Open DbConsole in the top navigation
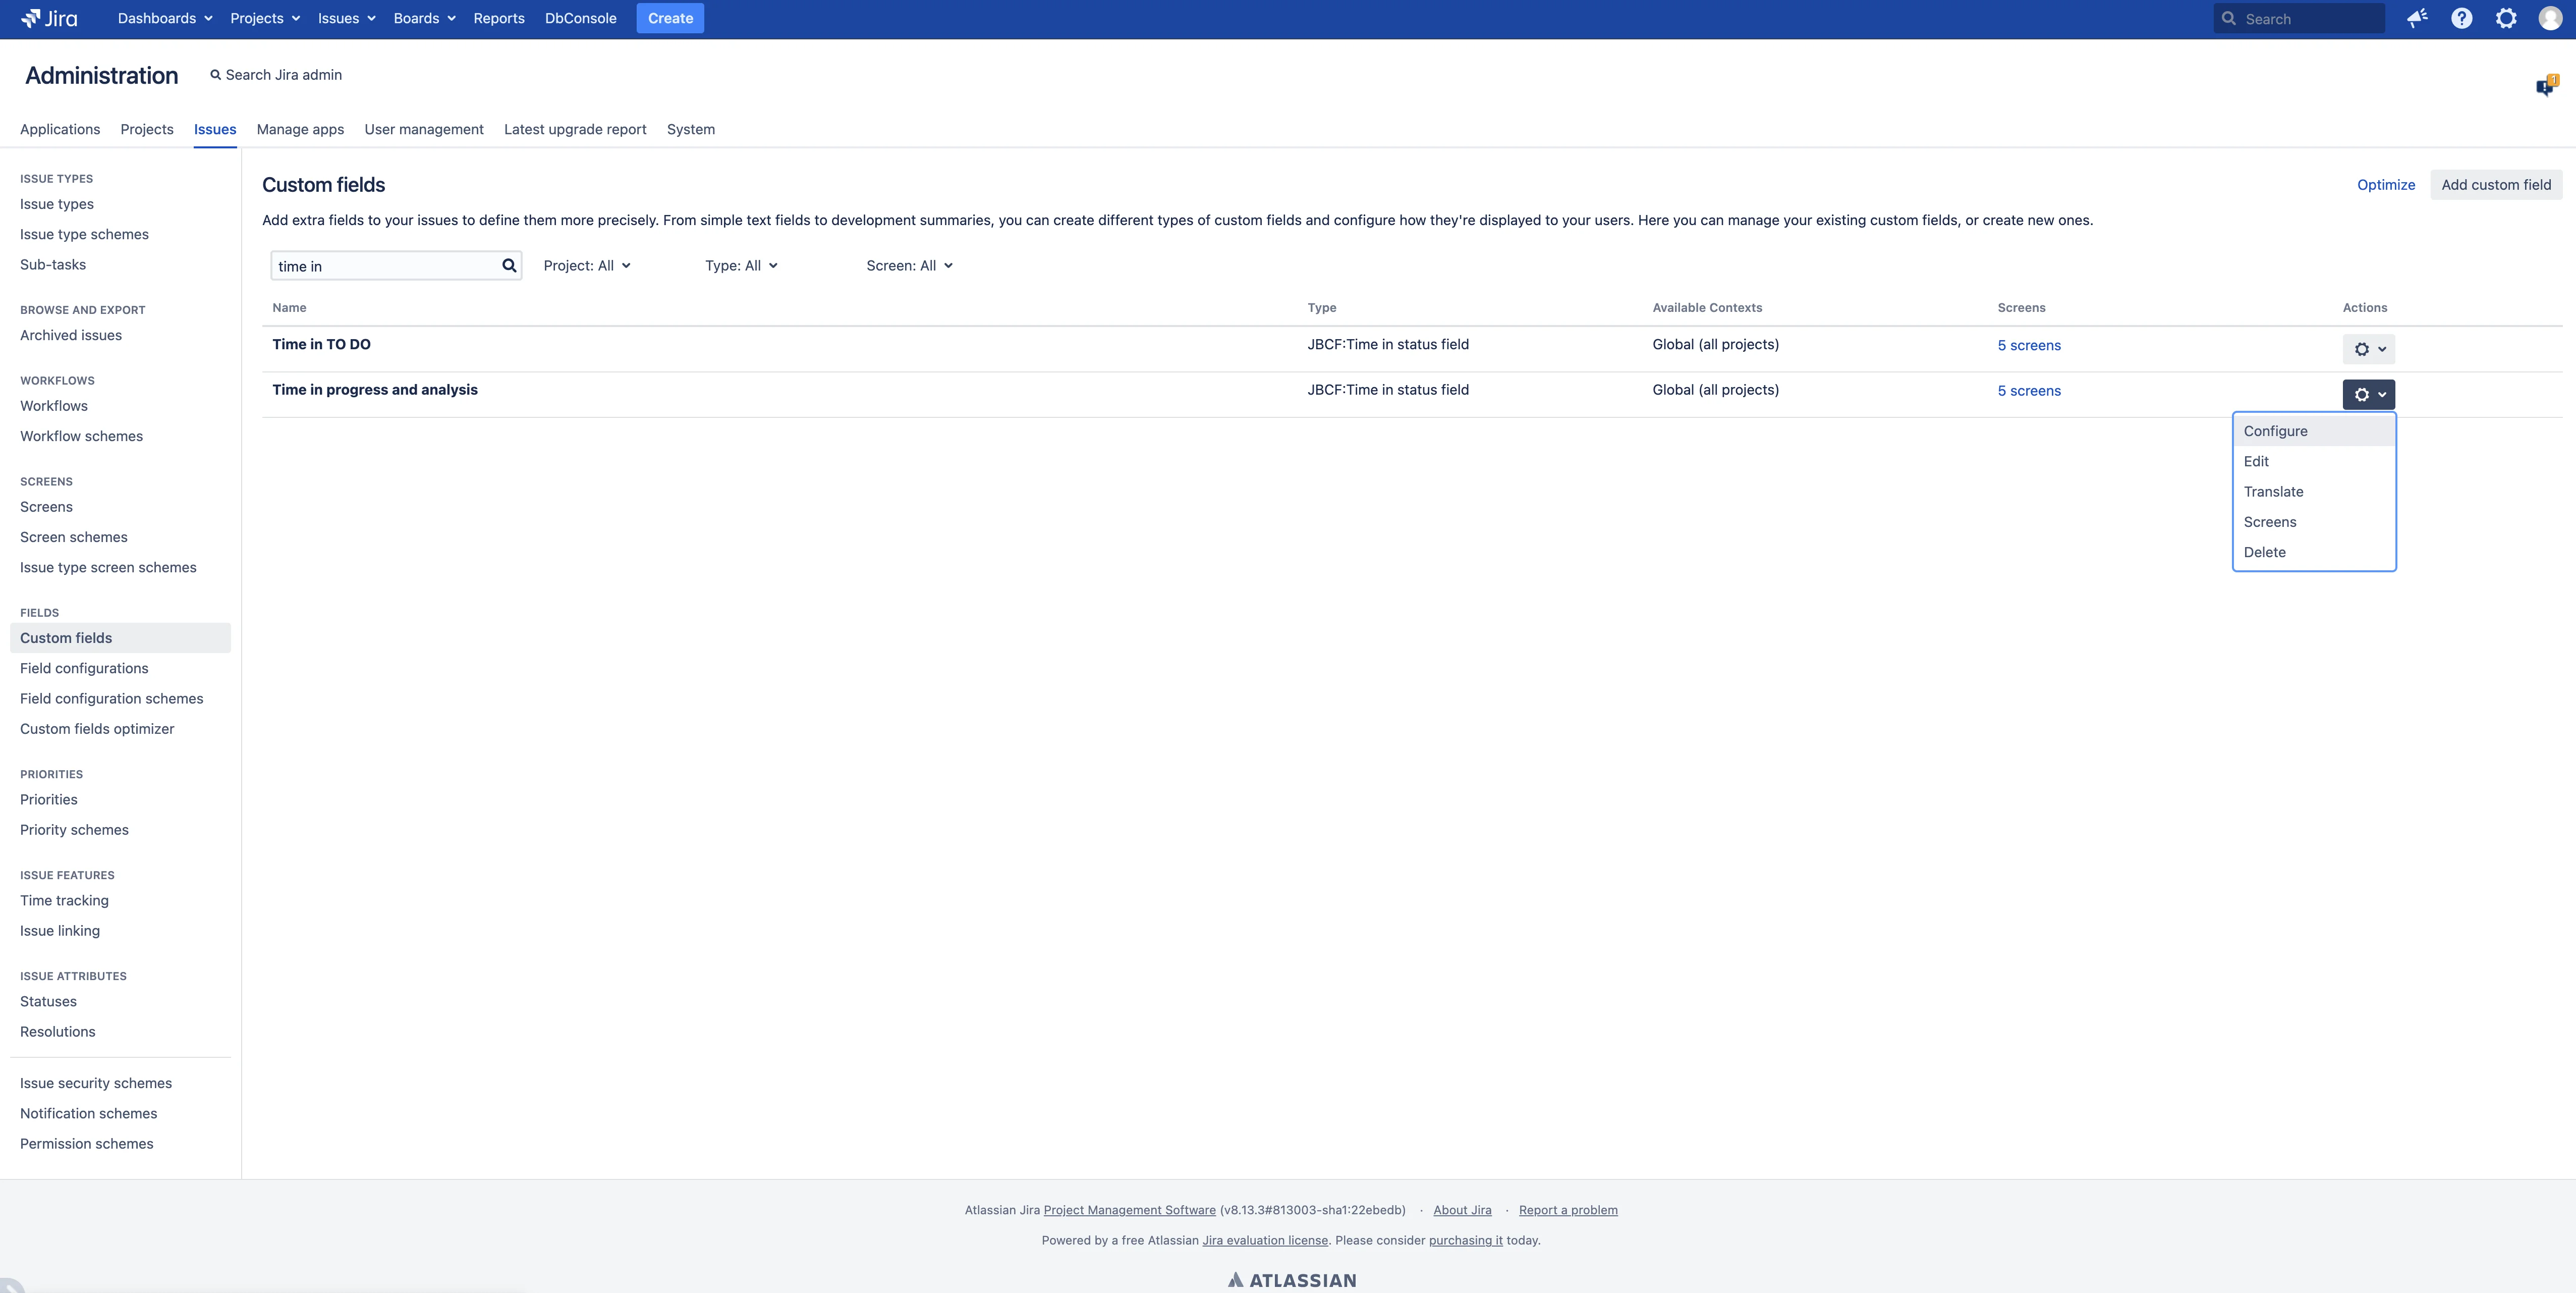The image size is (2576, 1293). 580,18
